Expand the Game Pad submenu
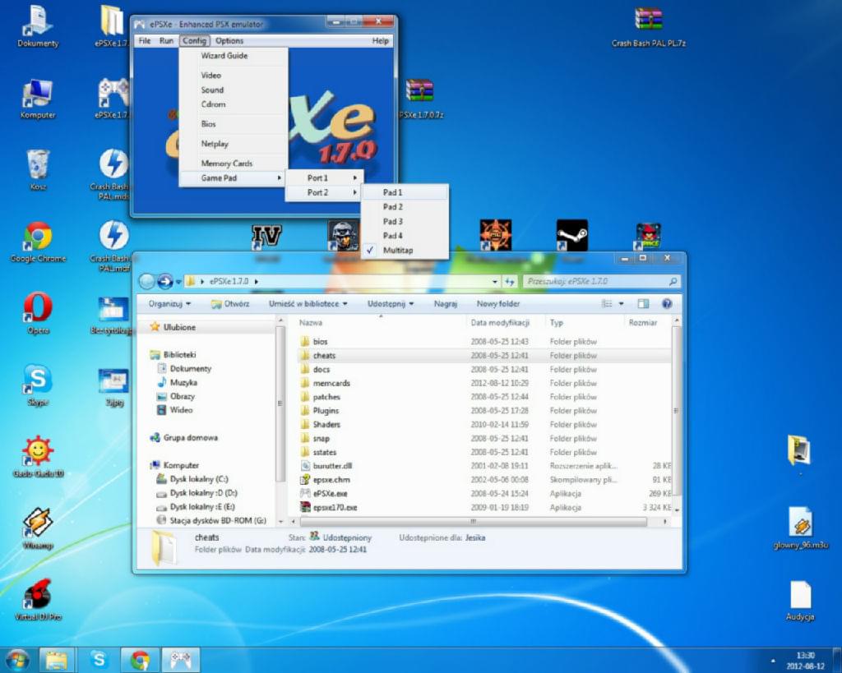The height and width of the screenshot is (673, 842). click(233, 177)
